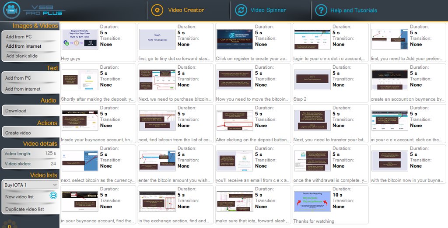This screenshot has width=448, height=228.
Task: Select the 'first, you need to Add your preferr' slide thumbnail
Action: pos(390,39)
